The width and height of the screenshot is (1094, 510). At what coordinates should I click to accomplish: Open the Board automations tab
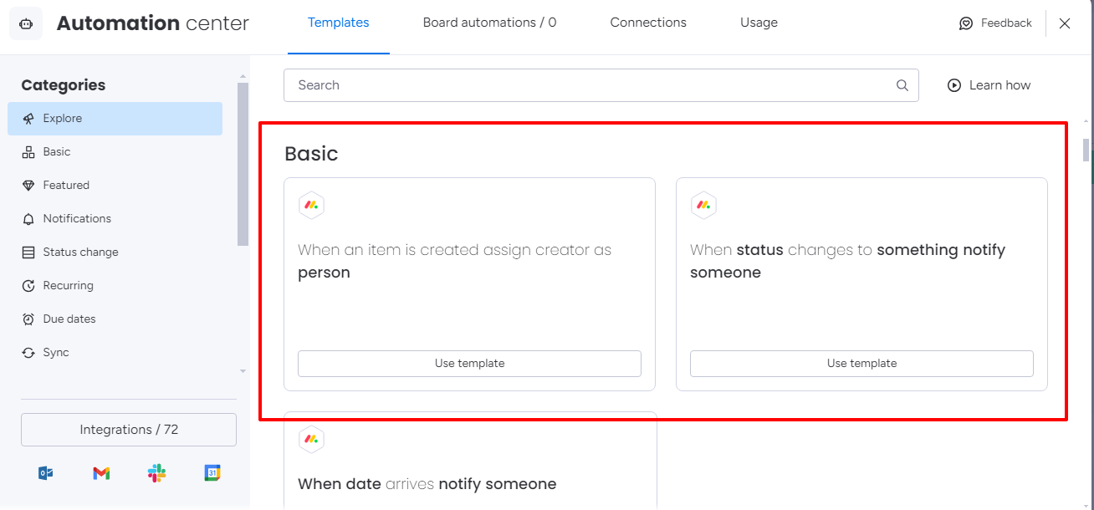tap(489, 23)
